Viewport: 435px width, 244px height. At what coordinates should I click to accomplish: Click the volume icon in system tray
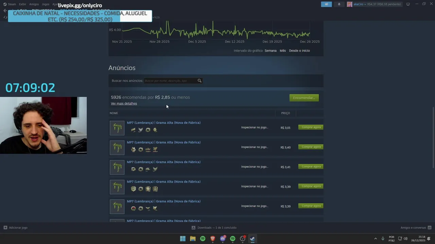point(405,239)
